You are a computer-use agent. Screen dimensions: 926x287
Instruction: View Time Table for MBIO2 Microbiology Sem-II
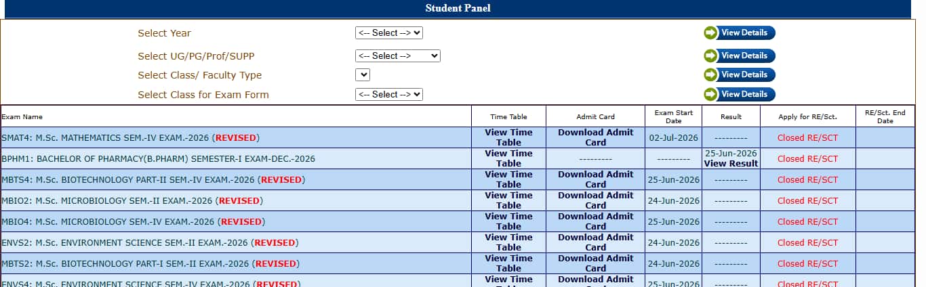tap(508, 200)
